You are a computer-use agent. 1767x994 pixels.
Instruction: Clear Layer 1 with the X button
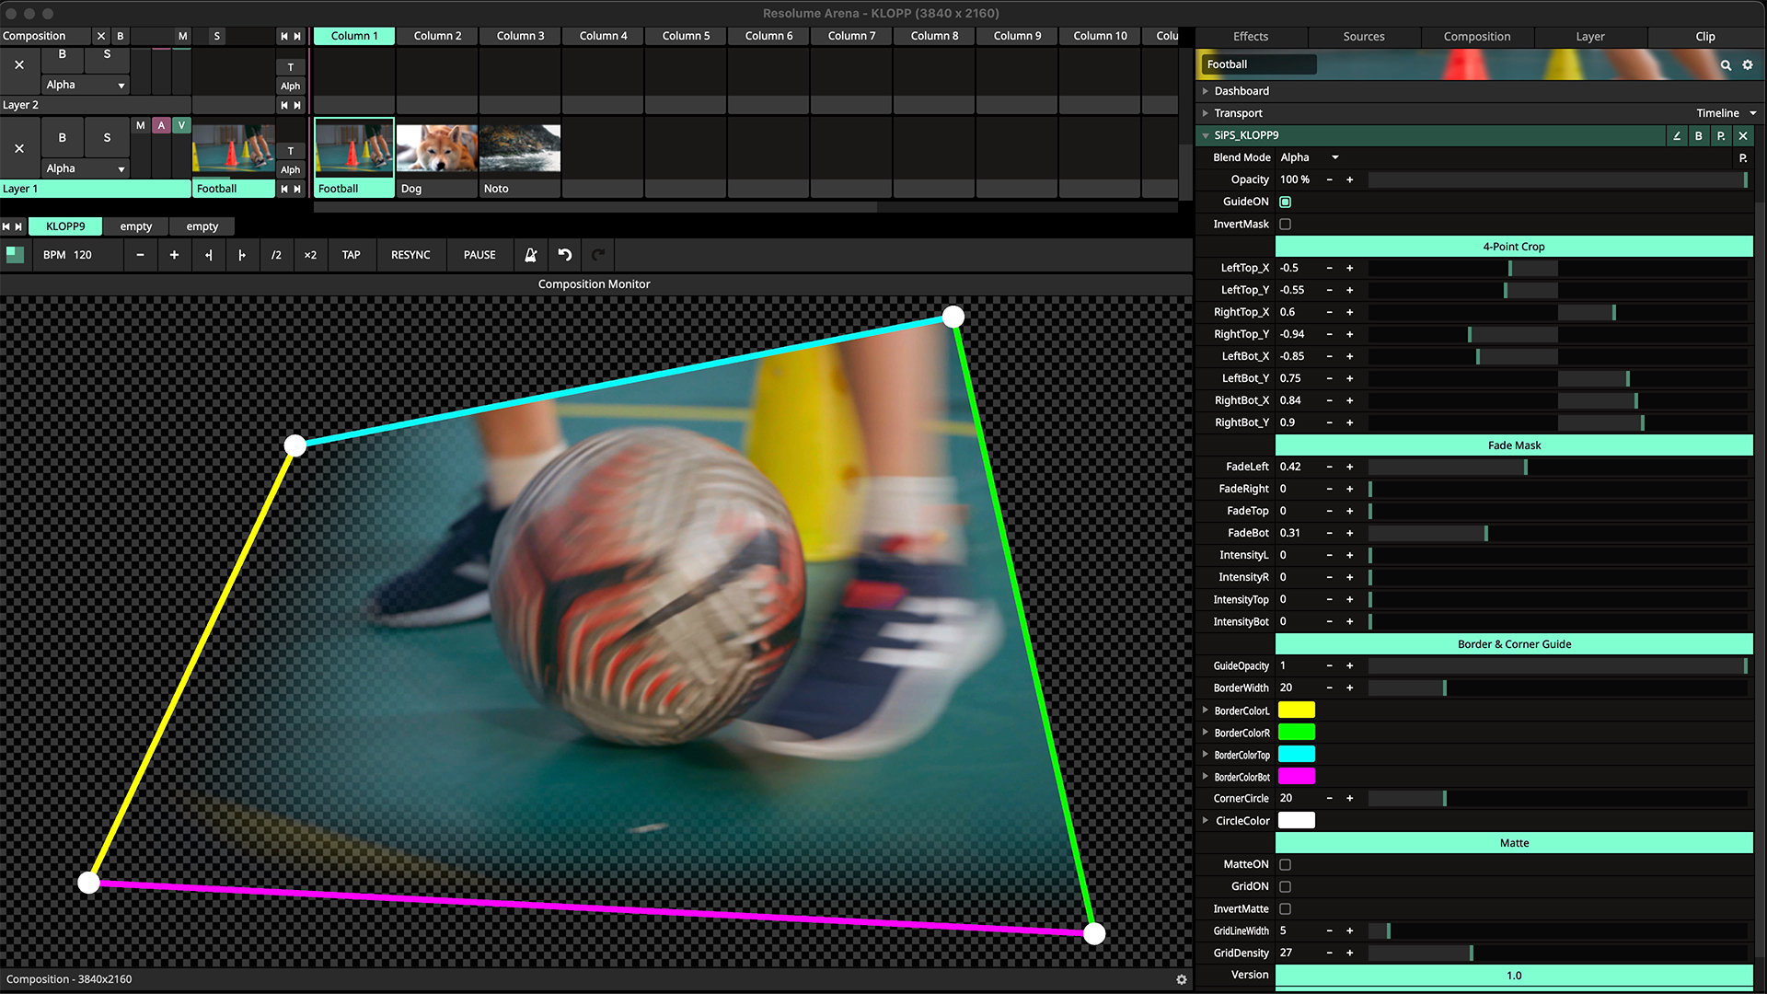tap(19, 148)
